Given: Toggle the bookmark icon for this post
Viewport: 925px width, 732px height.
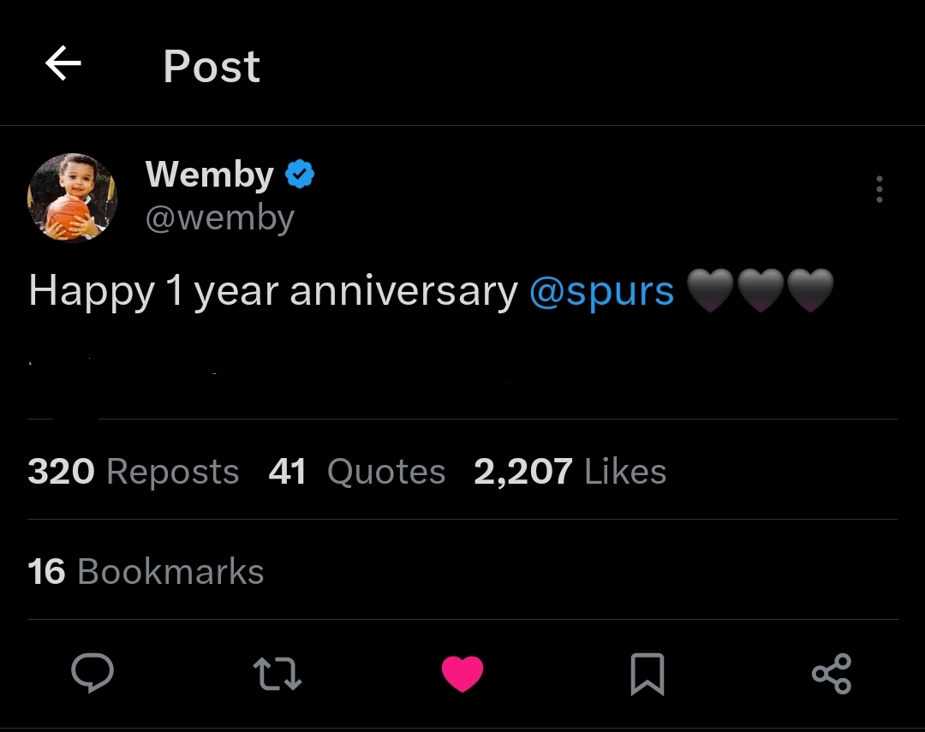Looking at the screenshot, I should pyautogui.click(x=647, y=674).
